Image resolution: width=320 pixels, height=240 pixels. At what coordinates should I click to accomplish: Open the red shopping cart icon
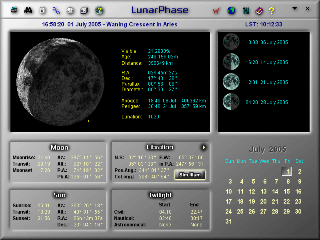216,10
